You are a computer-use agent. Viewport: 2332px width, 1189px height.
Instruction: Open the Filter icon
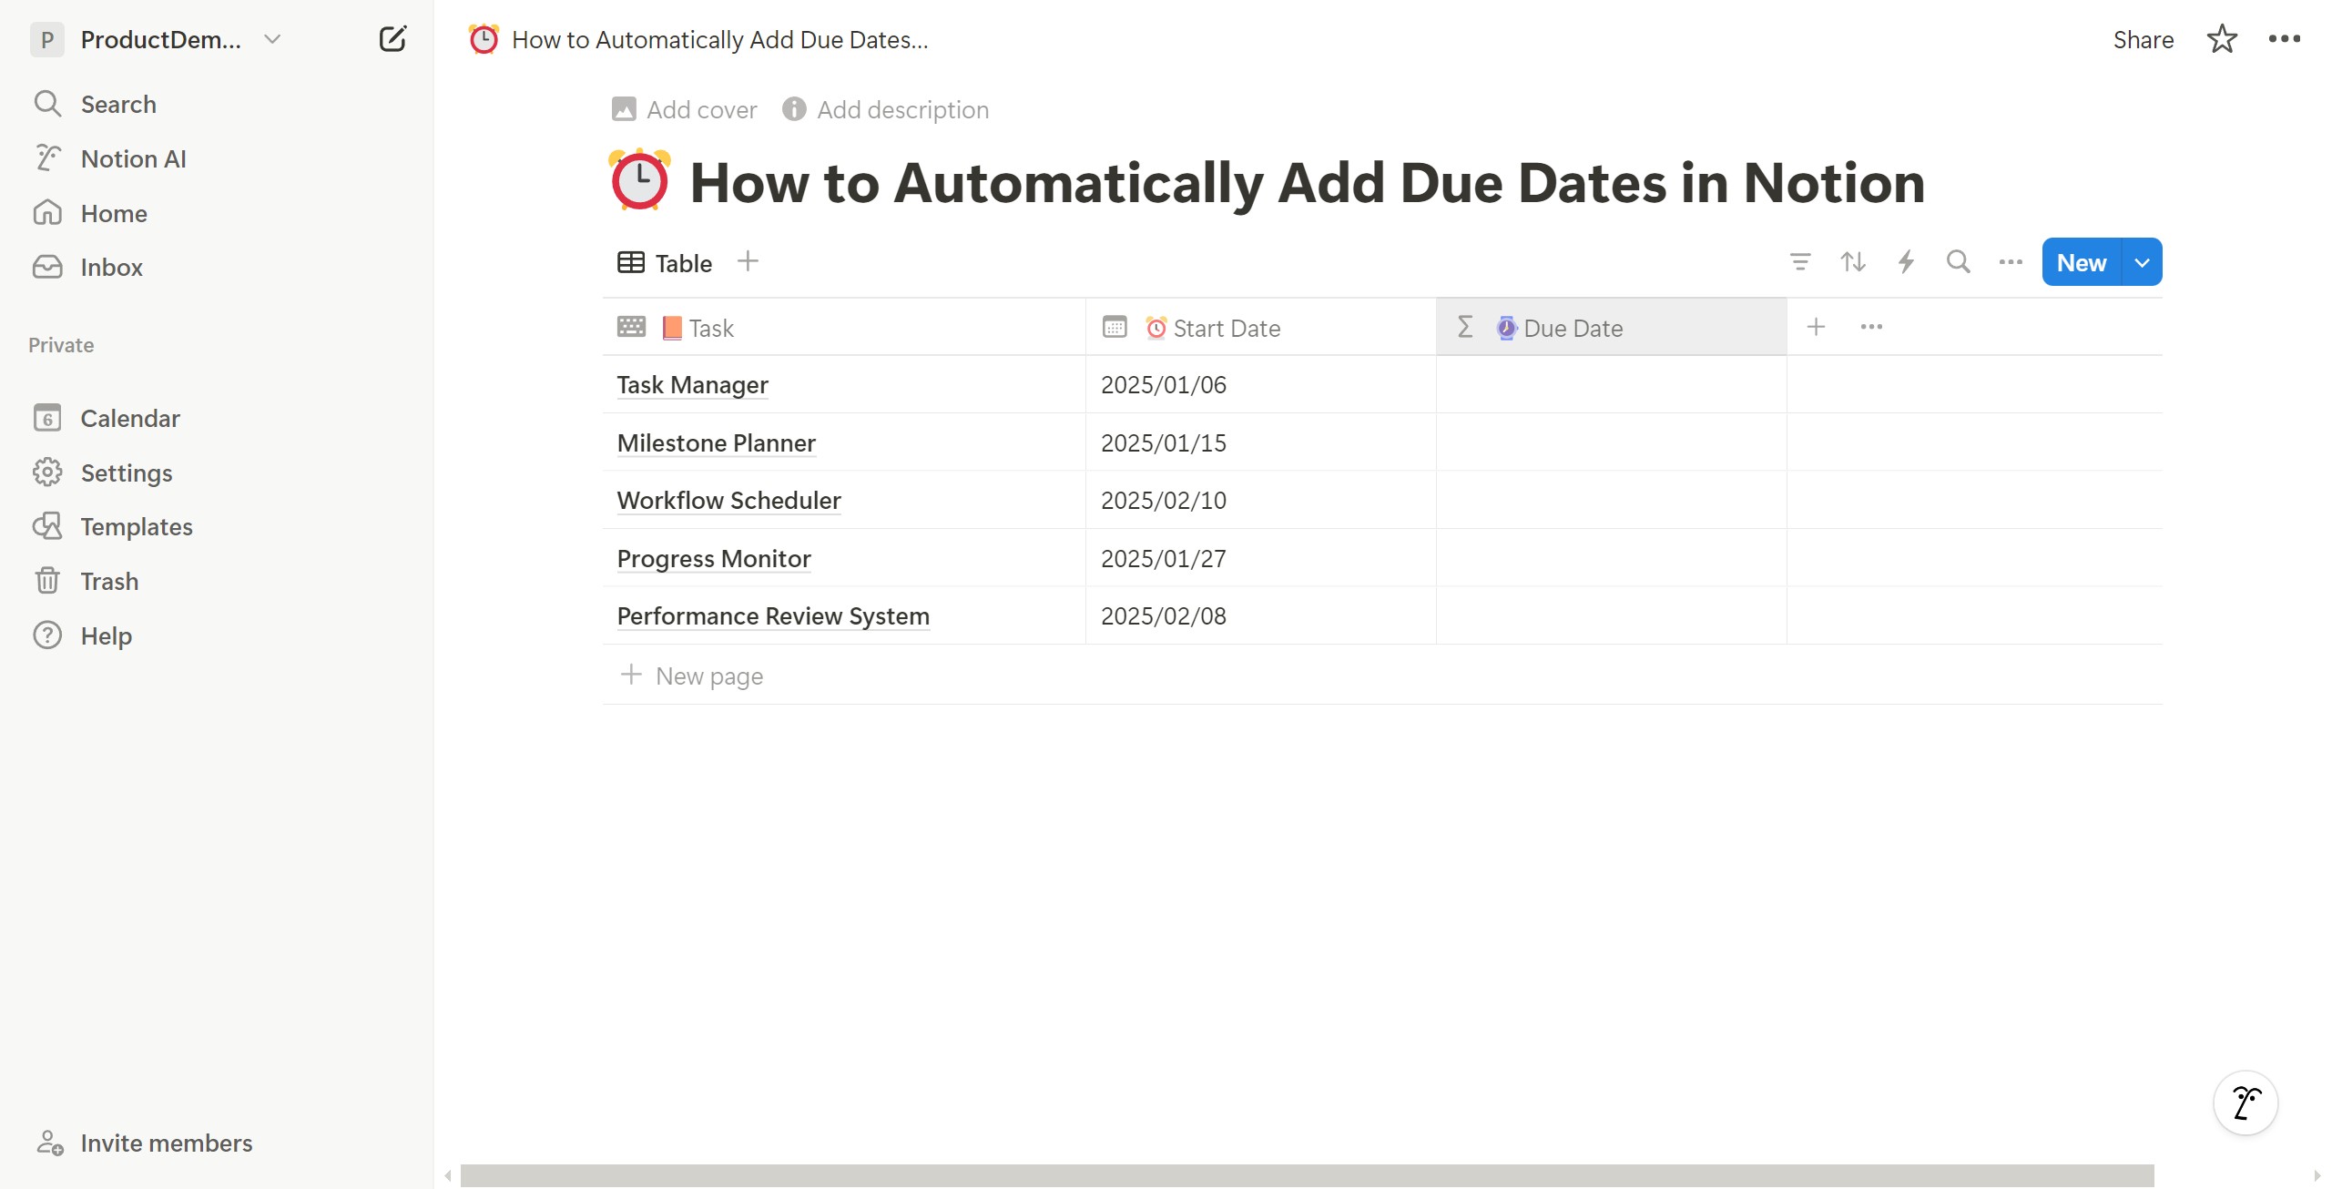(x=1799, y=262)
